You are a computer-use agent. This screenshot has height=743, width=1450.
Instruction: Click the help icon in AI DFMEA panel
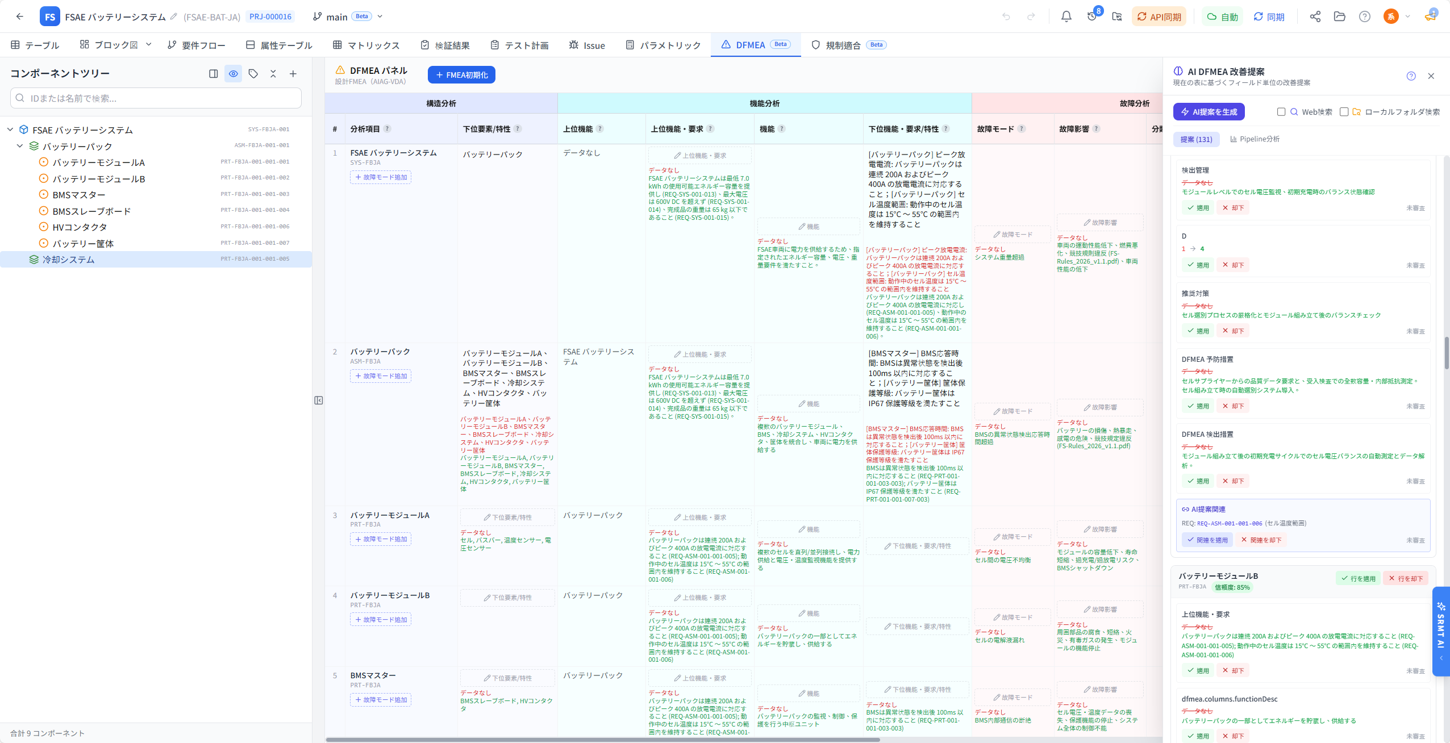point(1411,76)
